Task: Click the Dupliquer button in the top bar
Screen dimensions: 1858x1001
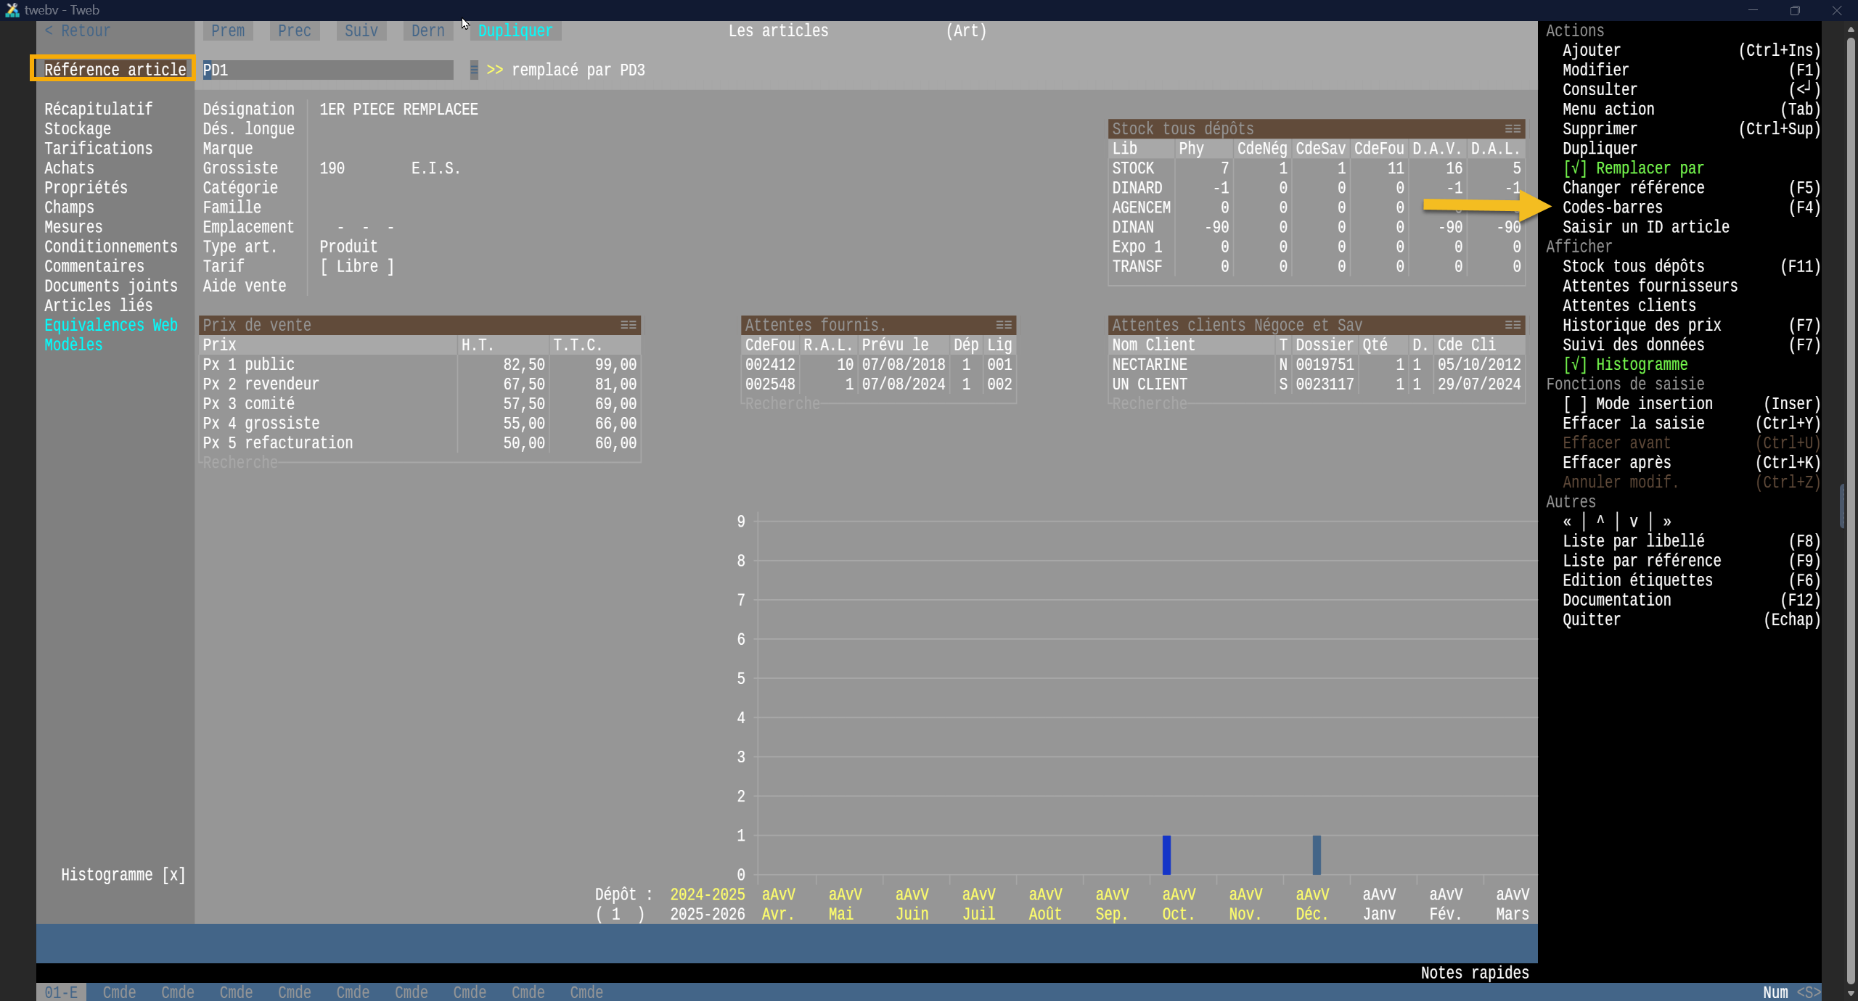Action: click(515, 31)
